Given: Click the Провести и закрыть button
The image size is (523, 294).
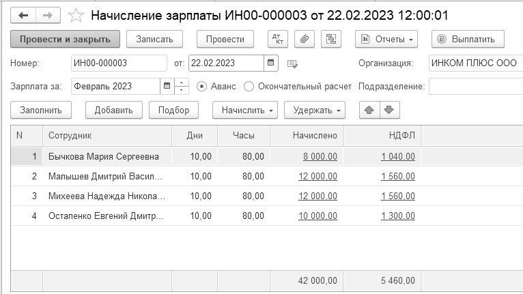Looking at the screenshot, I should click(66, 39).
